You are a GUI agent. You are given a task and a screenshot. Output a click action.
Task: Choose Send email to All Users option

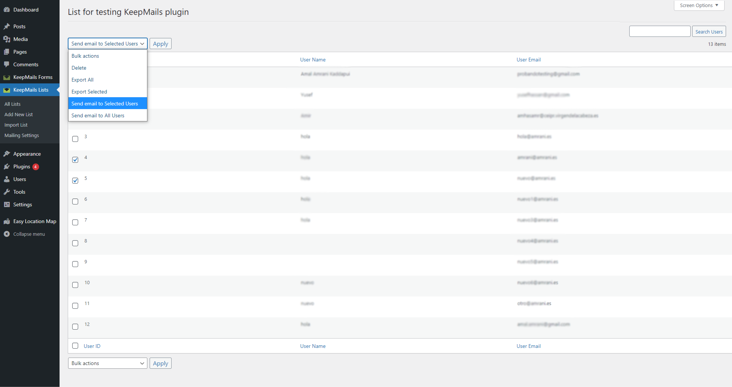click(108, 115)
